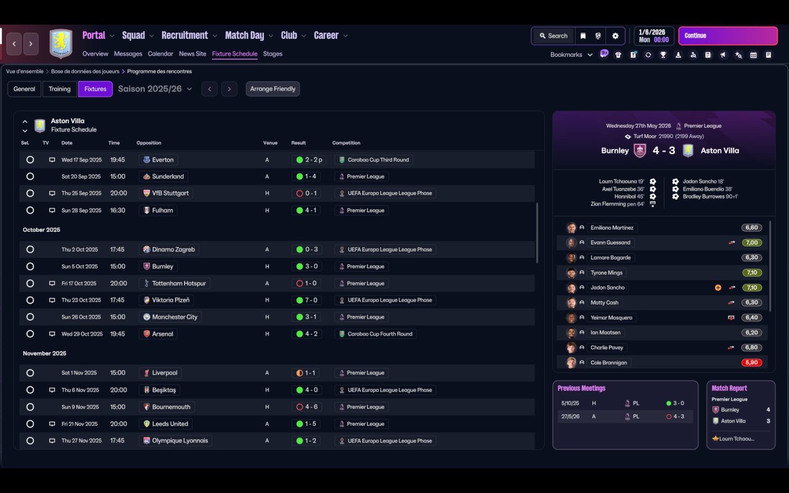Open the exclamation alert bookmark icon
The height and width of the screenshot is (493, 789).
click(x=633, y=55)
